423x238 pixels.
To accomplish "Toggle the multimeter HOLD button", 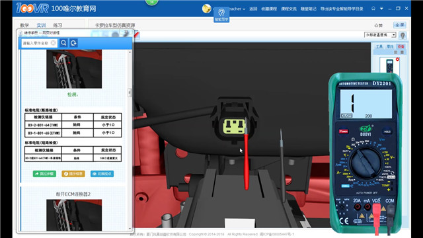I will click(x=387, y=132).
